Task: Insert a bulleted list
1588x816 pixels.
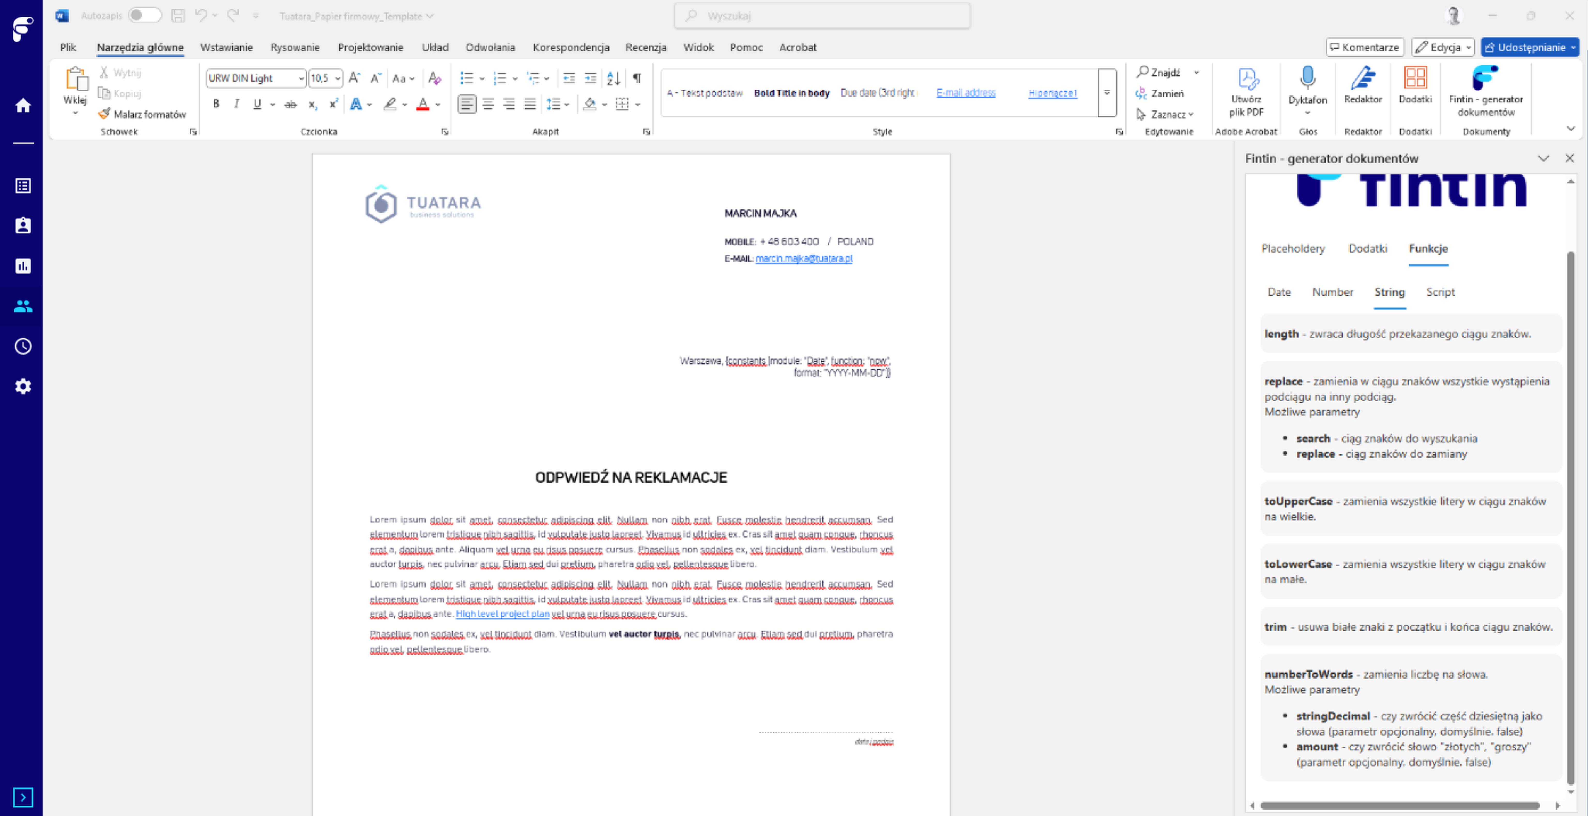Action: pos(467,78)
